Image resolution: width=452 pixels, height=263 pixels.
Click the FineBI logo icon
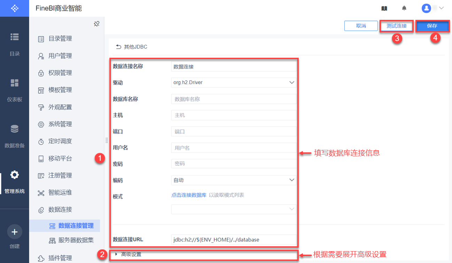[x=14, y=8]
